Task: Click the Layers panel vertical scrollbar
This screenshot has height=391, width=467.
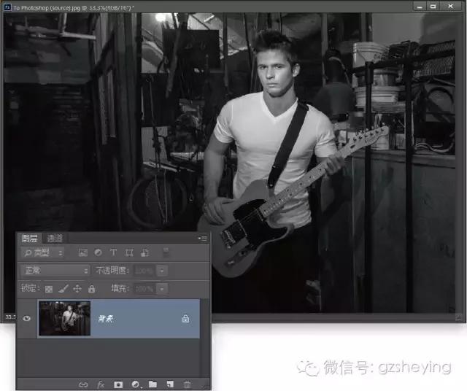Action: (x=204, y=338)
